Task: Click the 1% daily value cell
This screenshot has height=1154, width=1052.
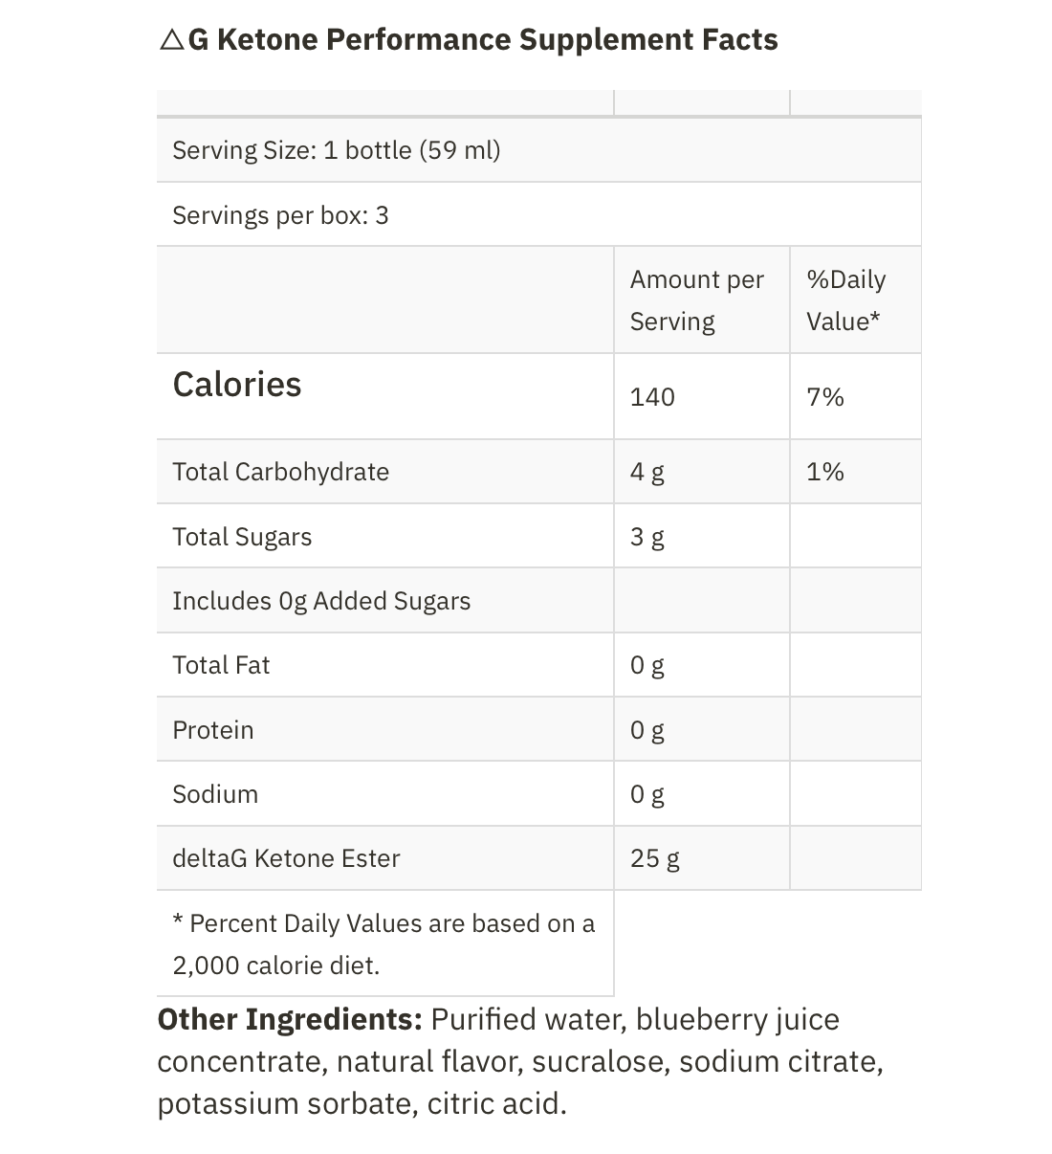Action: click(824, 472)
